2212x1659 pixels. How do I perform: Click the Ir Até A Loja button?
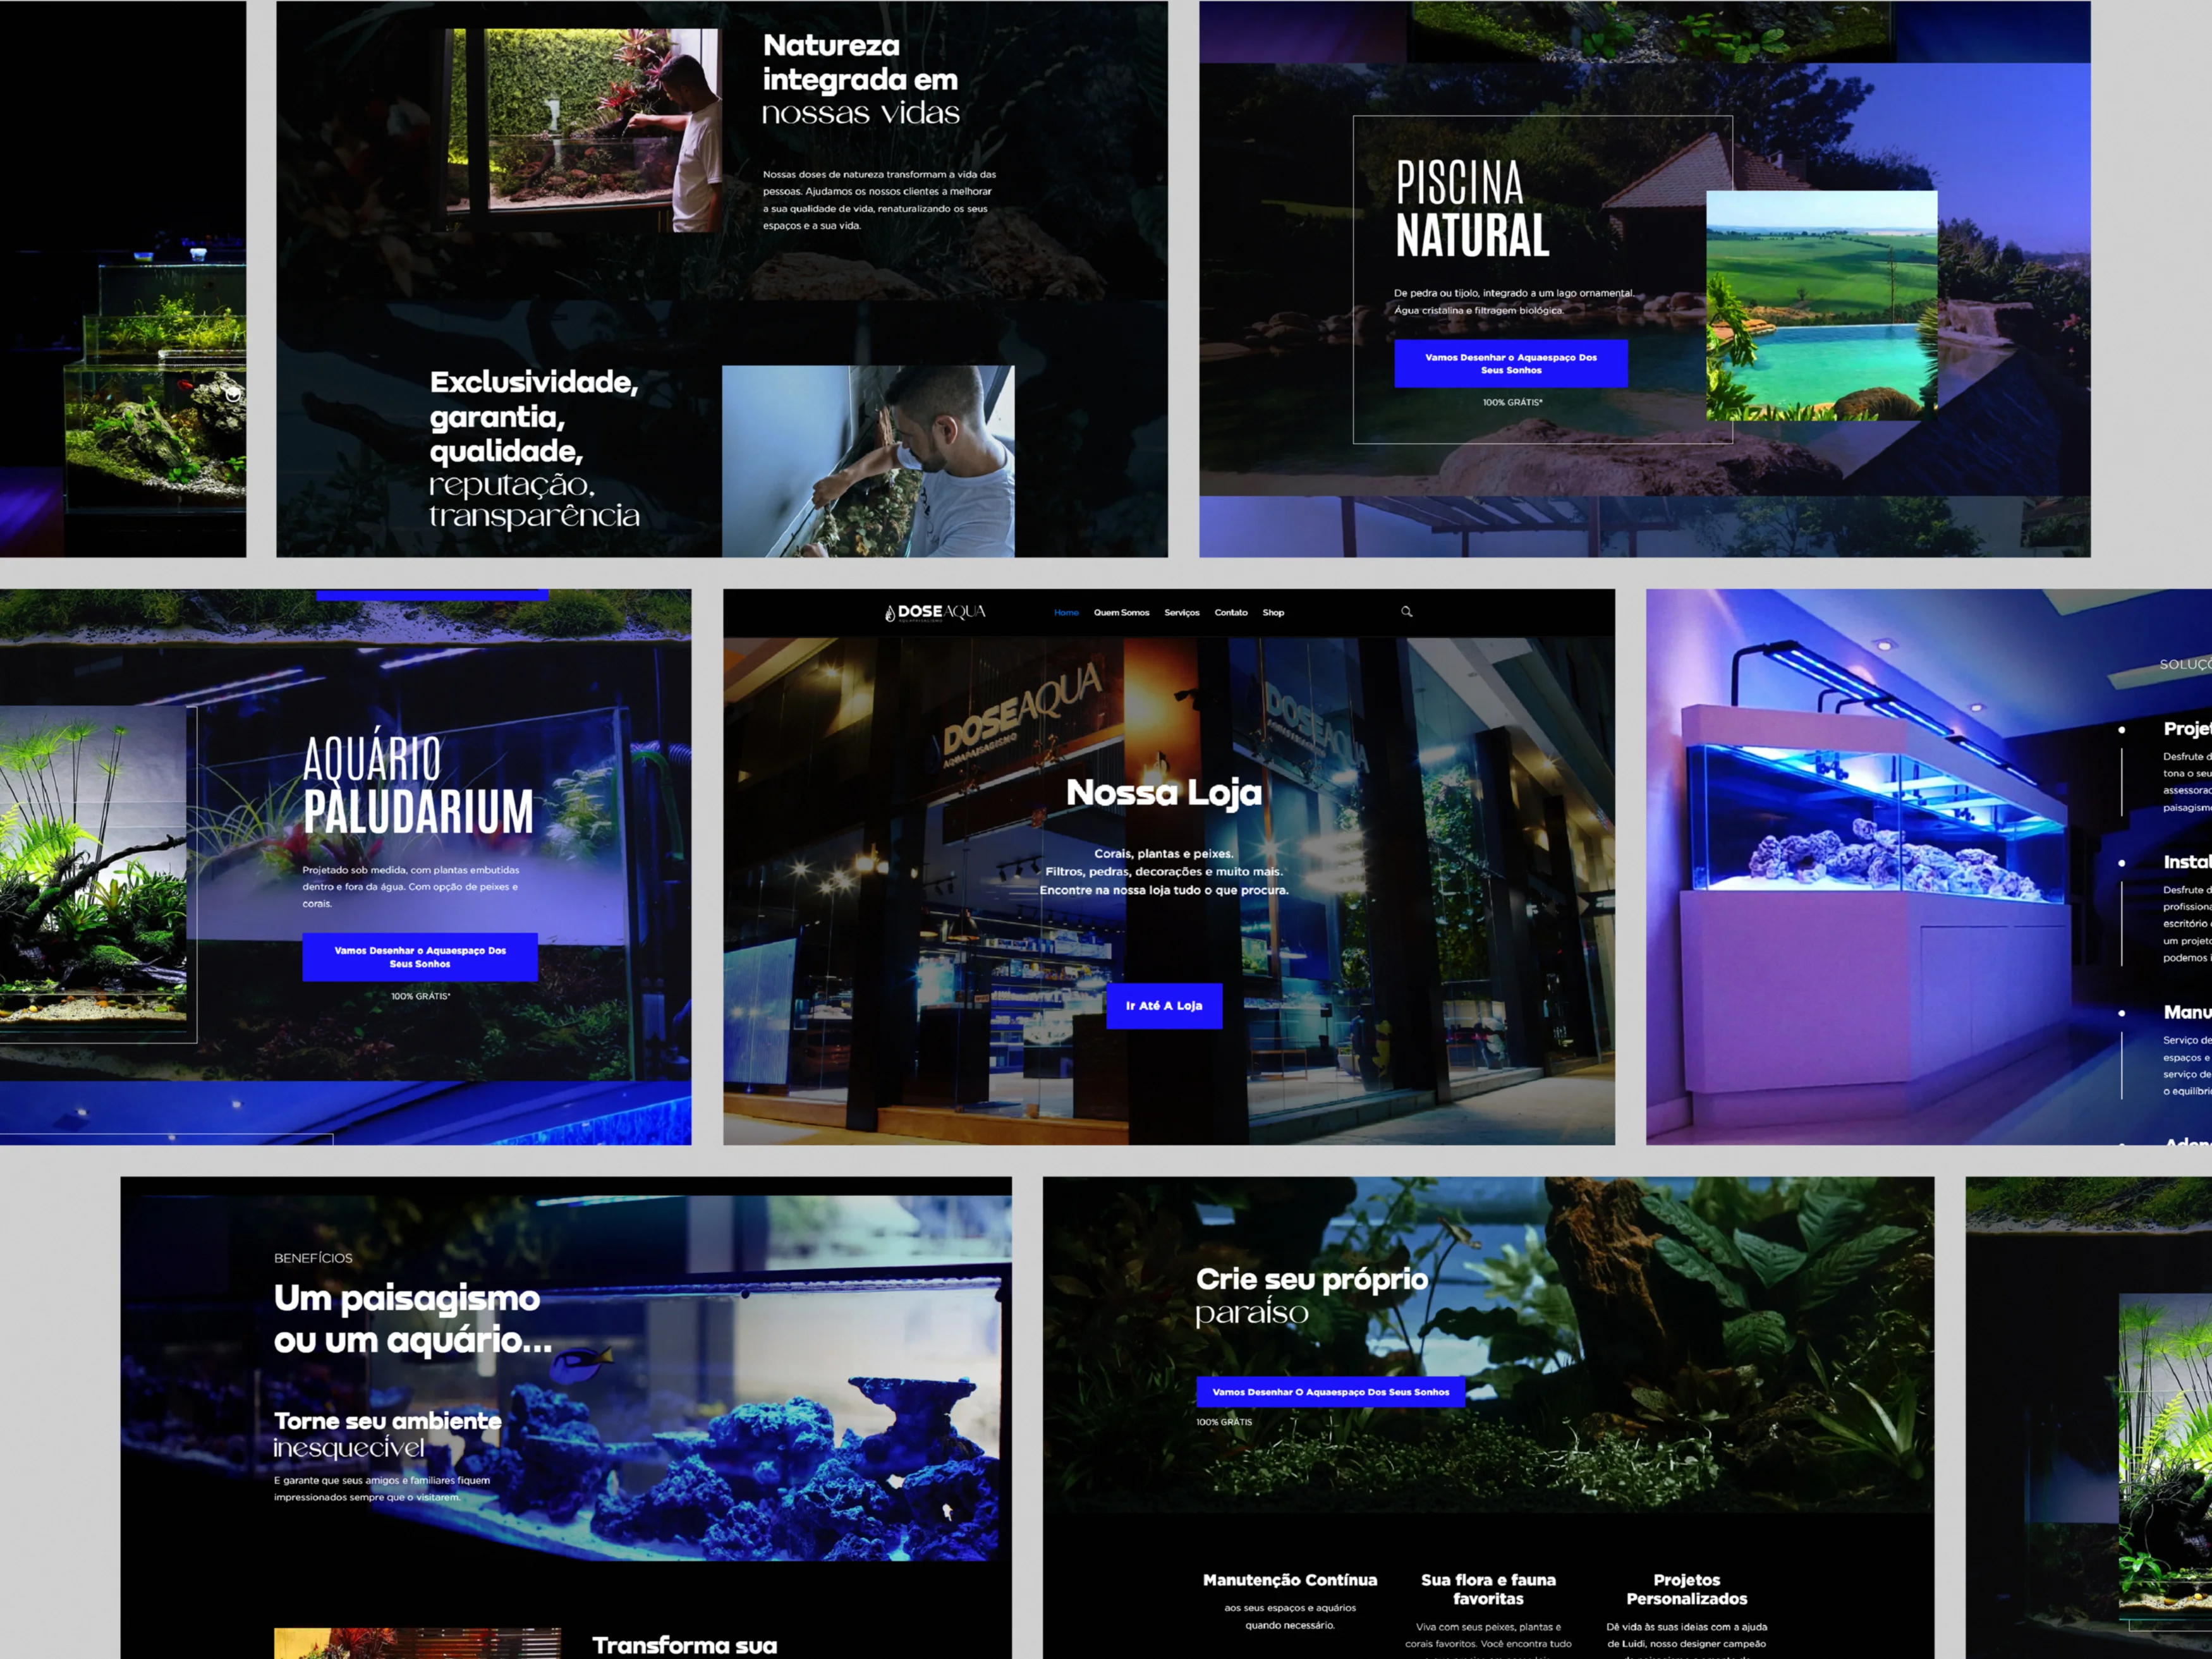(x=1164, y=1006)
